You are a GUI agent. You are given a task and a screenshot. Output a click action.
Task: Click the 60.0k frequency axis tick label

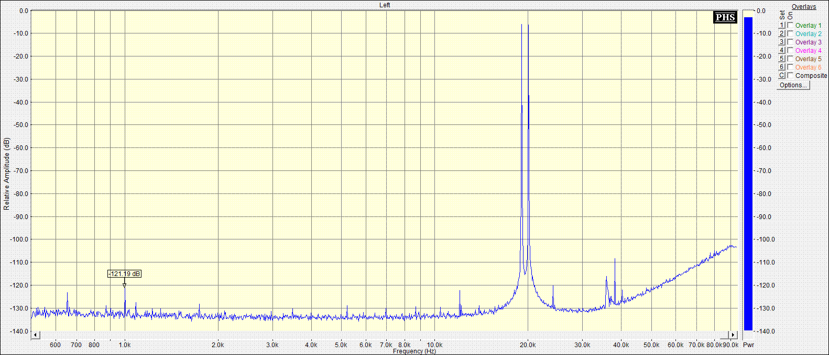675,345
